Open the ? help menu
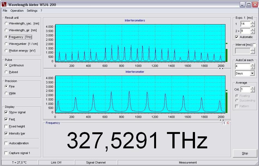 click(x=41, y=11)
